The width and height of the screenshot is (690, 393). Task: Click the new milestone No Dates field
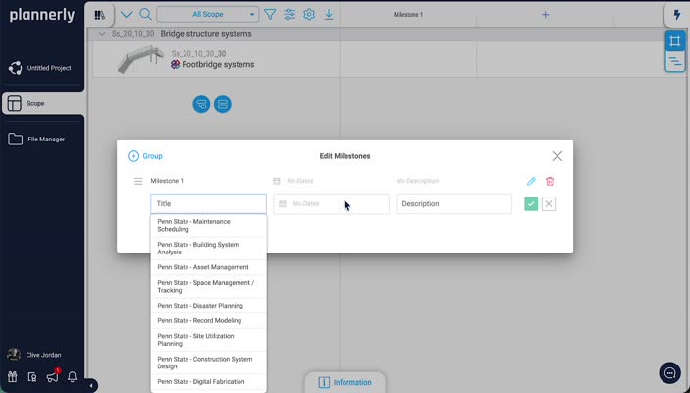[331, 204]
